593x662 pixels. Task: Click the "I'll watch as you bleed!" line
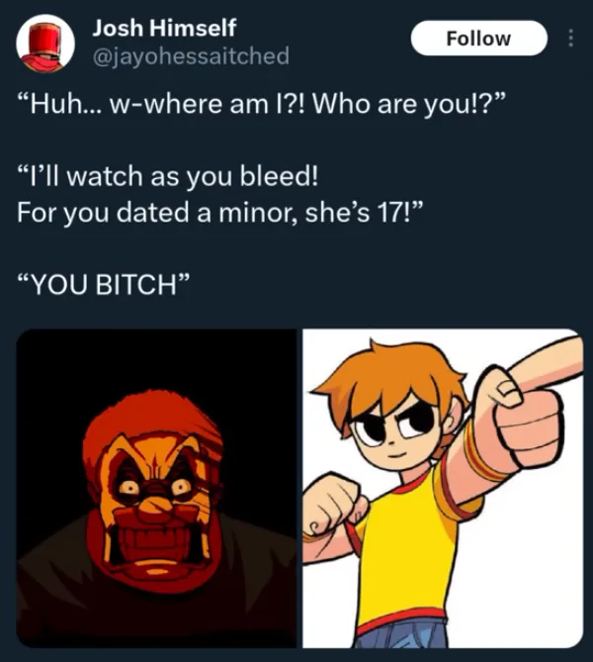[x=168, y=176]
